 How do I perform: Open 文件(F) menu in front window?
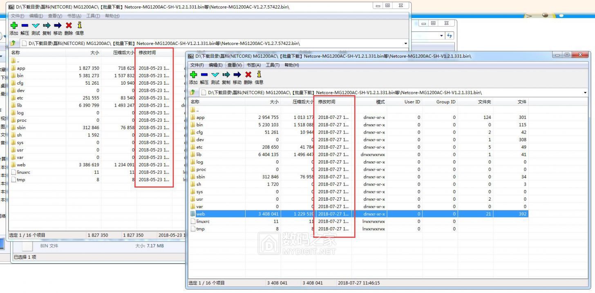coord(197,65)
